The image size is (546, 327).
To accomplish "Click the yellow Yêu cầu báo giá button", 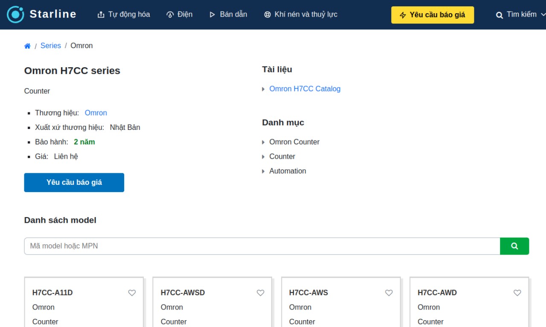I will pos(433,15).
